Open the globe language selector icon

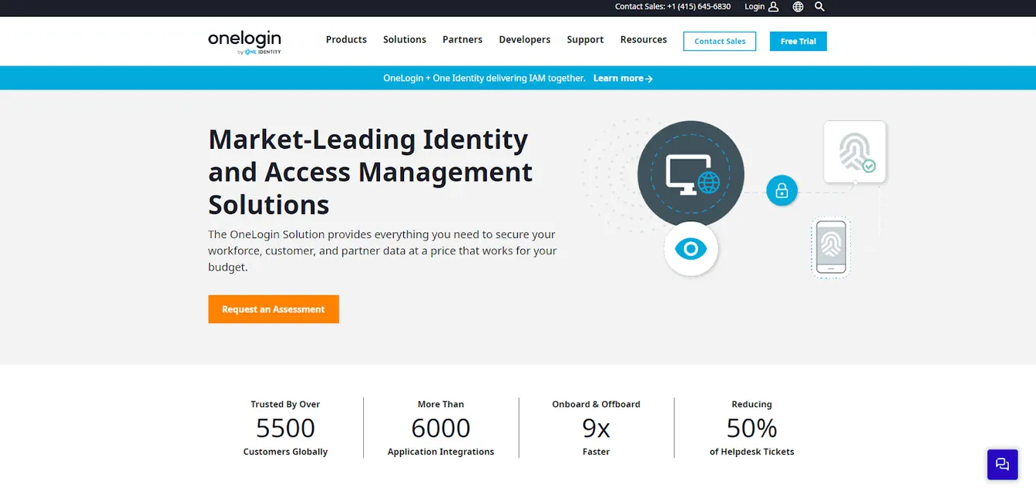click(x=798, y=6)
